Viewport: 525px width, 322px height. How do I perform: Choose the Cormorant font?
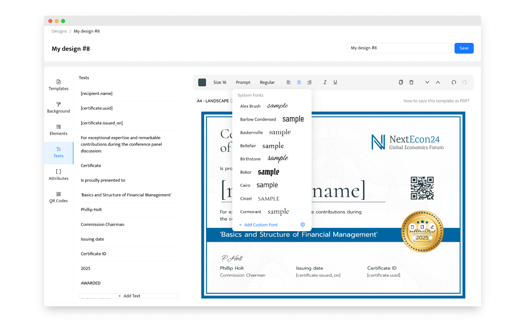pyautogui.click(x=272, y=212)
